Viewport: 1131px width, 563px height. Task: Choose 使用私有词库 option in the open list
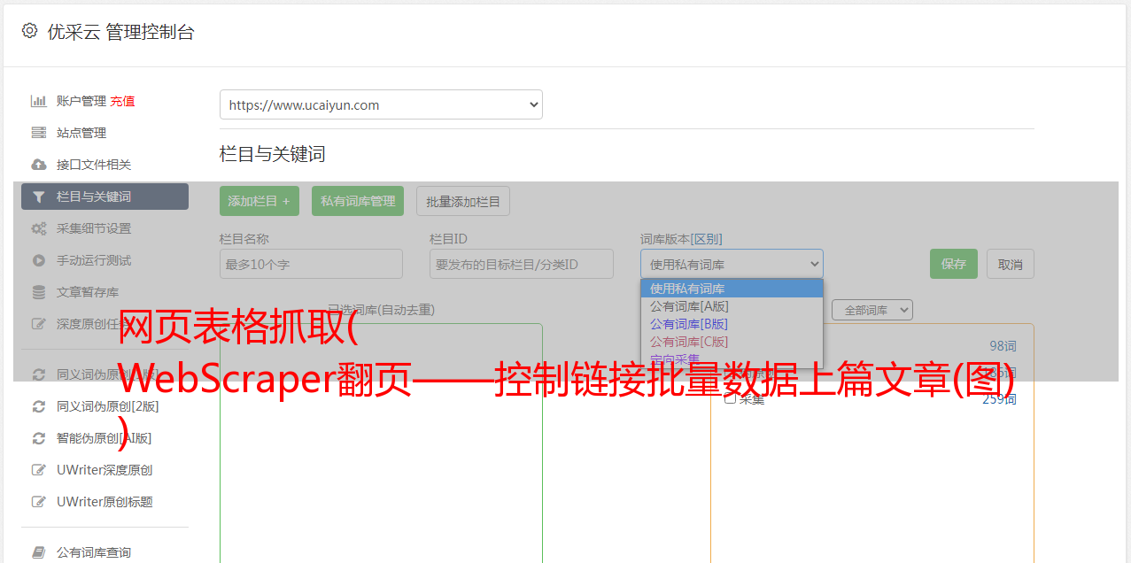(x=732, y=289)
